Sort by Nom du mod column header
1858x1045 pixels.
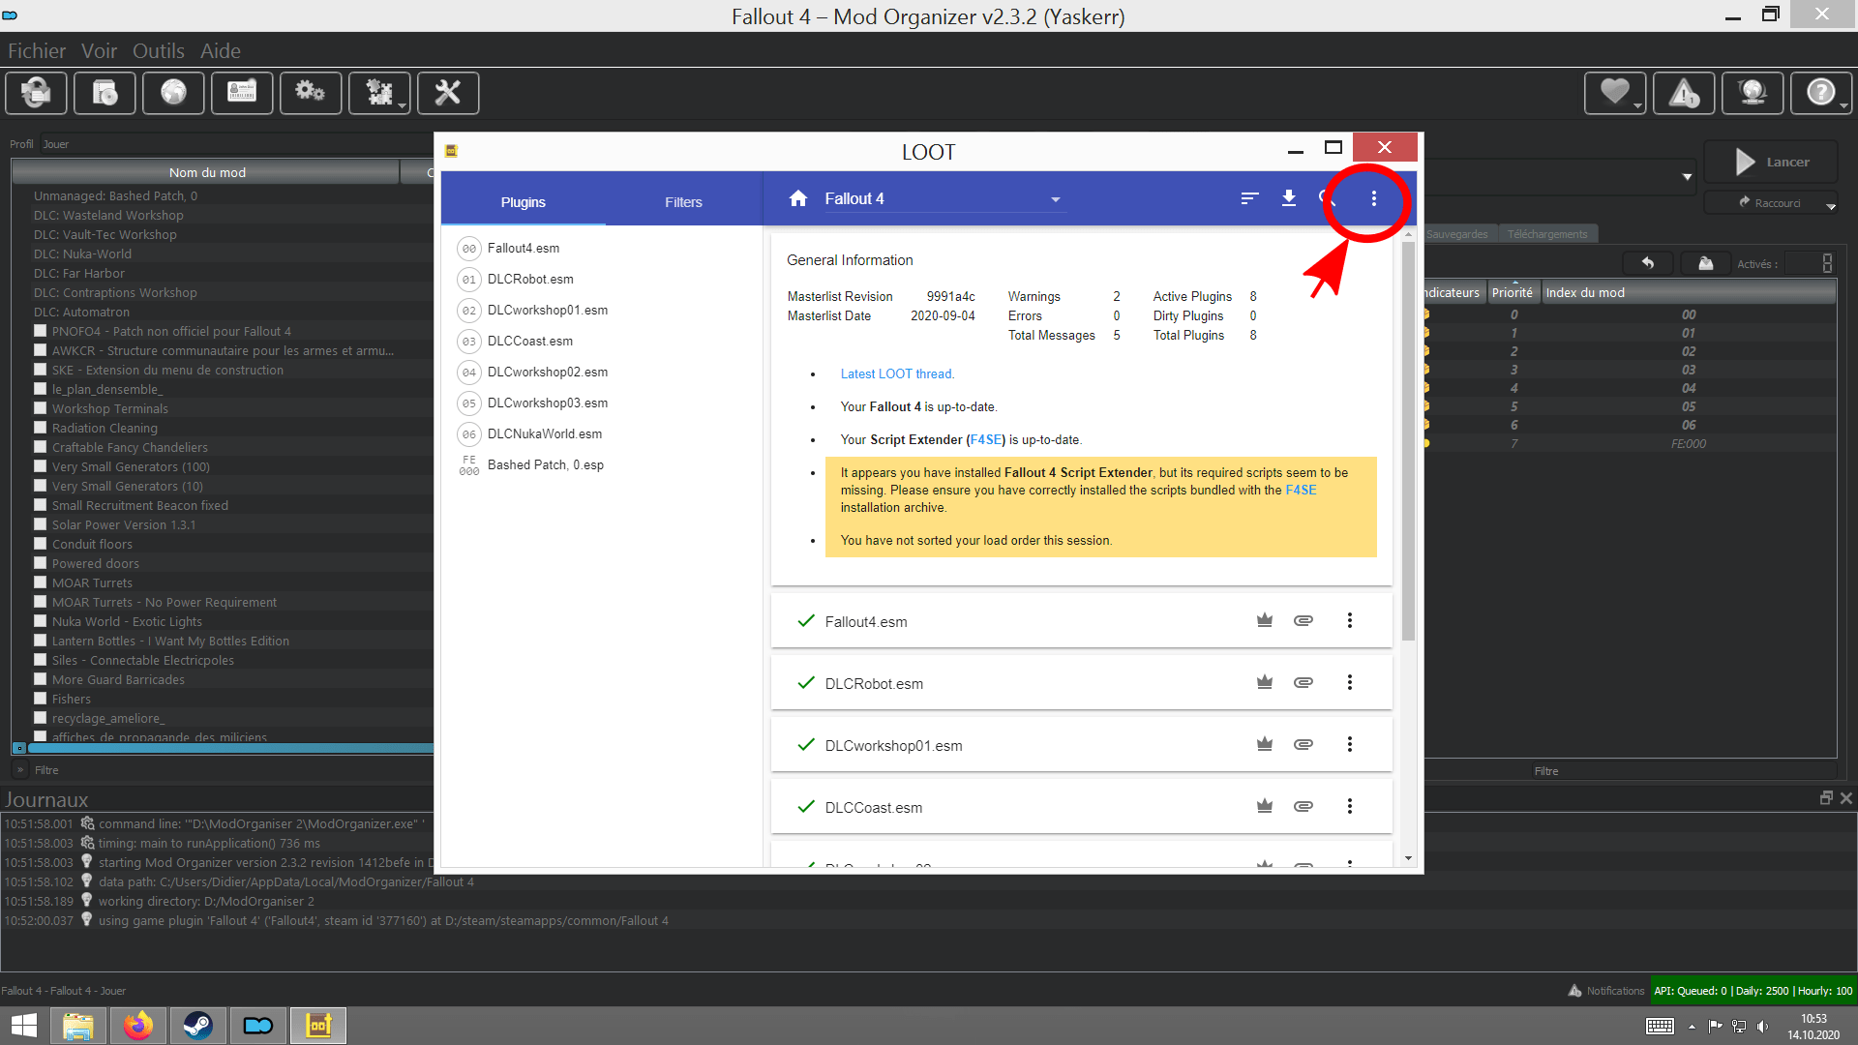[206, 172]
